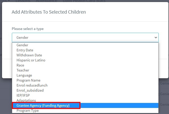Select Entry Date from the type list
The height and width of the screenshot is (114, 169).
click(25, 50)
